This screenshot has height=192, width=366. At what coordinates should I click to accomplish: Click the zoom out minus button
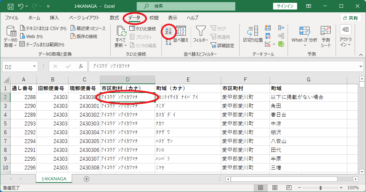[x=300, y=187]
